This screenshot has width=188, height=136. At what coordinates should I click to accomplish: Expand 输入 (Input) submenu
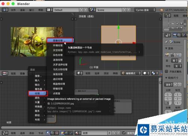tap(38, 80)
